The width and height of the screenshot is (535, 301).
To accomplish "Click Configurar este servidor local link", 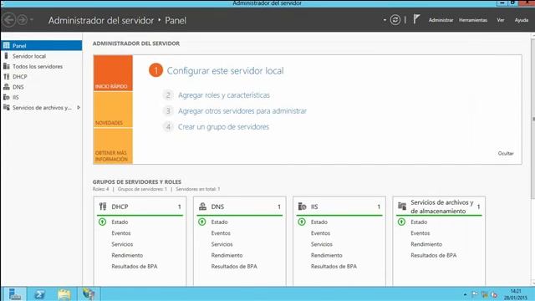I will click(x=225, y=70).
